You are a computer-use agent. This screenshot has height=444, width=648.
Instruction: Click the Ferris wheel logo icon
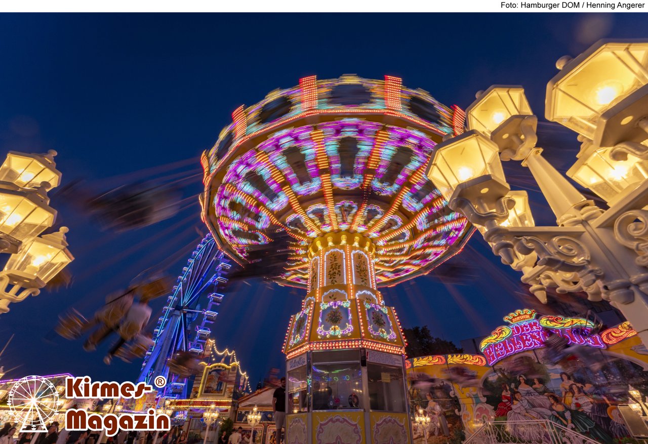(x=33, y=403)
